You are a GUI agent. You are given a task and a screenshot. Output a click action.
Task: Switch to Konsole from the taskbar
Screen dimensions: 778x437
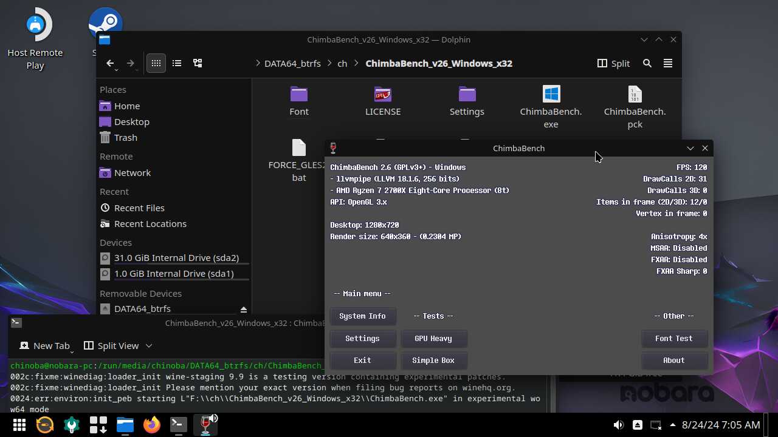click(x=179, y=425)
